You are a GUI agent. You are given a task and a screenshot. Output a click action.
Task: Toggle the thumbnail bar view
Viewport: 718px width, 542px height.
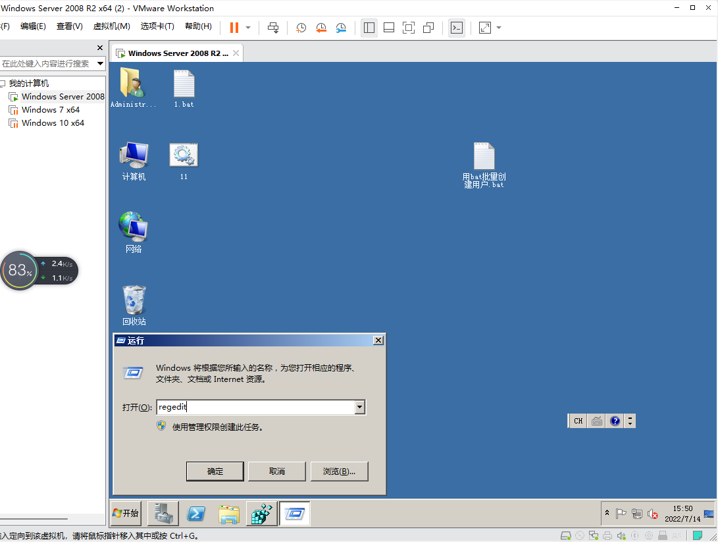389,28
